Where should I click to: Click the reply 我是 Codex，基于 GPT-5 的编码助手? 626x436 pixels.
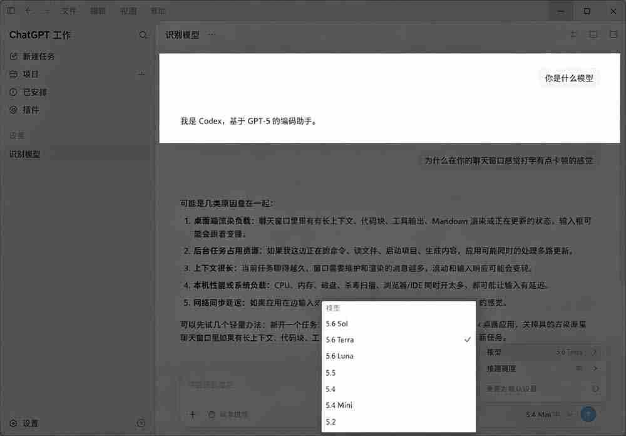[249, 121]
